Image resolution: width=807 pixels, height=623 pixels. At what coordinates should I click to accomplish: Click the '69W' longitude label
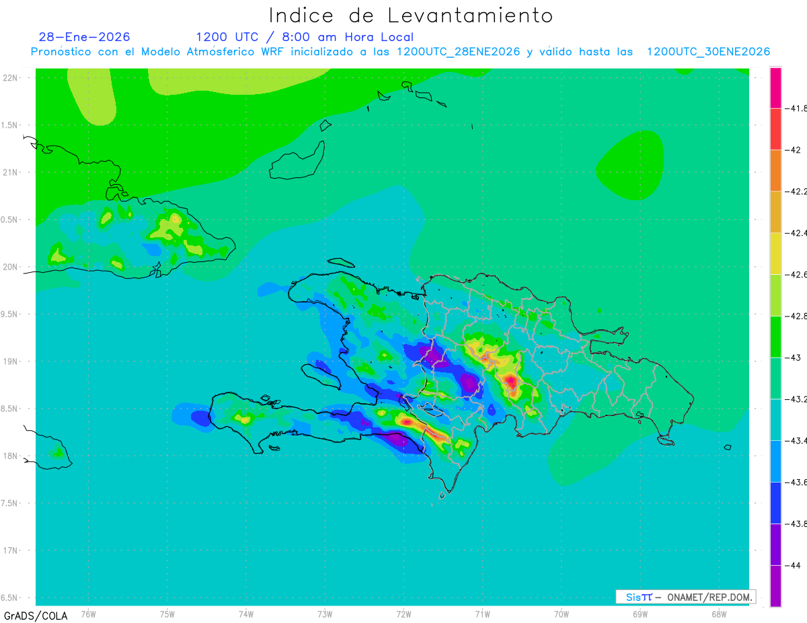(640, 614)
